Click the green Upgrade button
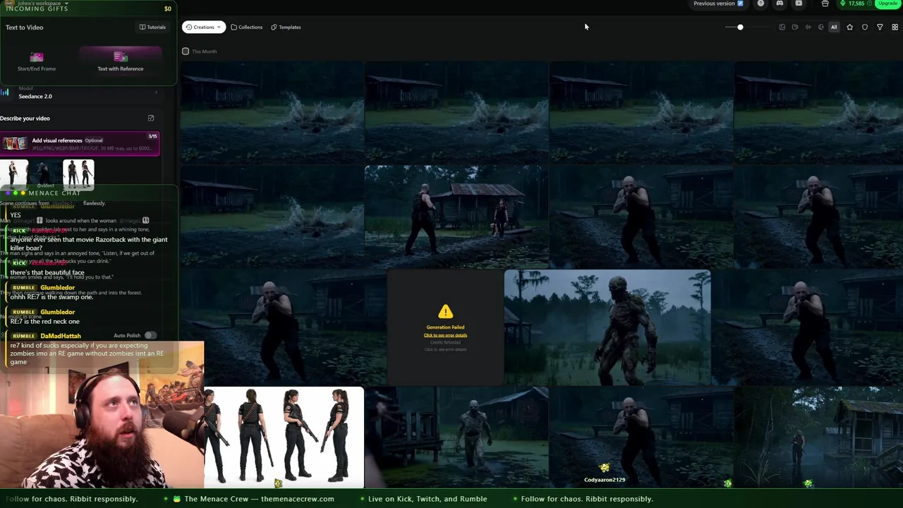The height and width of the screenshot is (508, 903). tap(888, 4)
